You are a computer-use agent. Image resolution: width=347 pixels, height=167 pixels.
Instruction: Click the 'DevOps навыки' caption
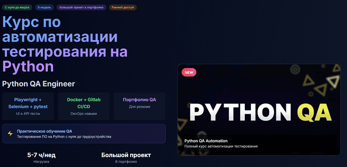coord(83,113)
